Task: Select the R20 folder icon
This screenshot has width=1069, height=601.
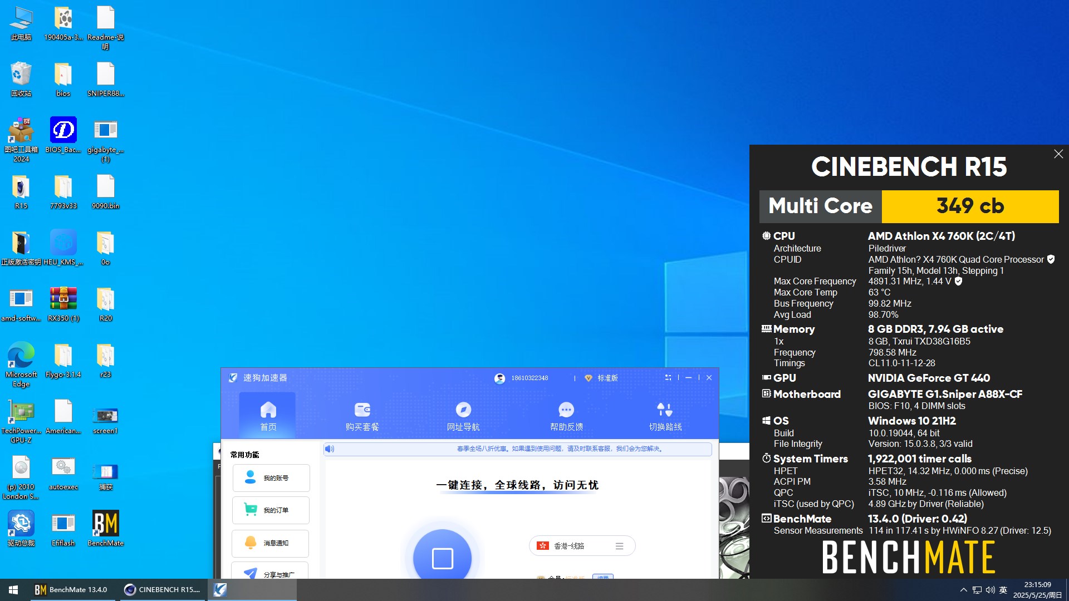Action: pyautogui.click(x=105, y=304)
